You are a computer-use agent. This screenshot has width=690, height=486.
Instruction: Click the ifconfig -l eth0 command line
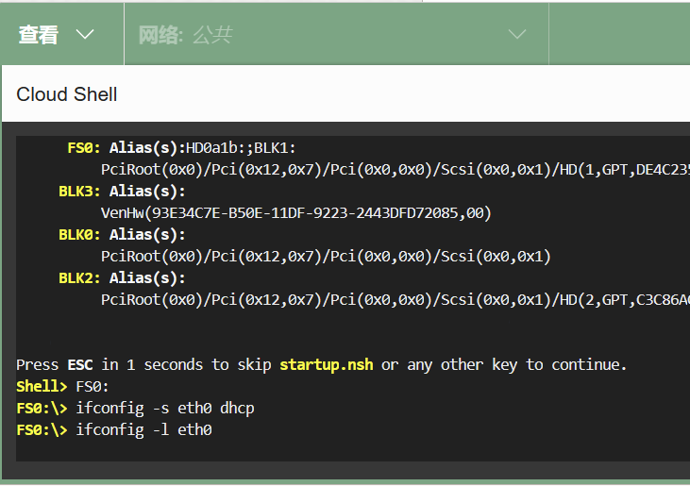click(x=143, y=429)
